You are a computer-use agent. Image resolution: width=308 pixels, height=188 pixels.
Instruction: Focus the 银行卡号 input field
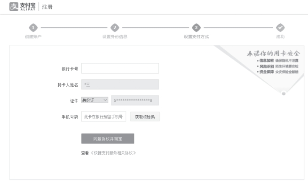tap(120, 68)
